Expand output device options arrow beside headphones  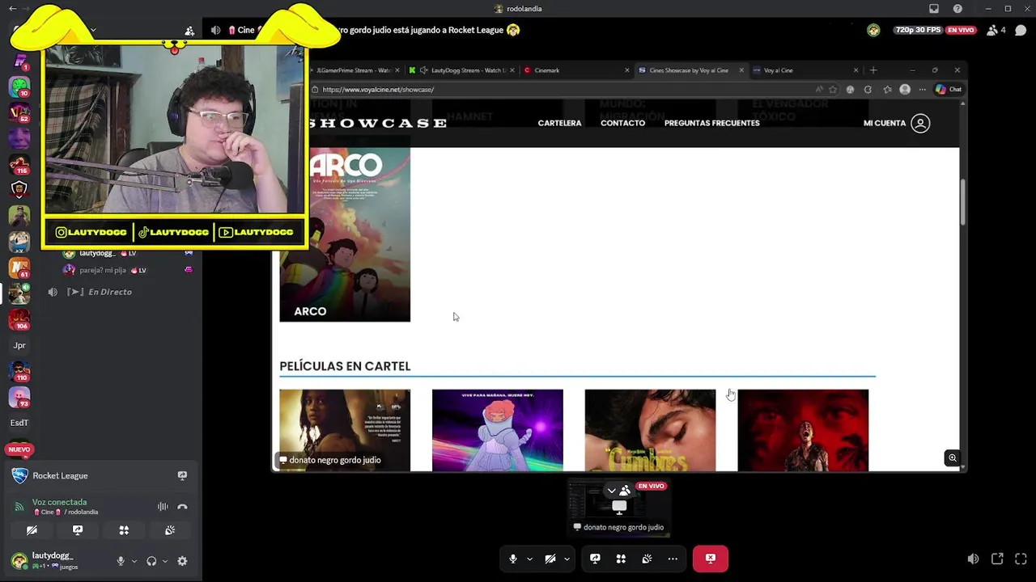[165, 561]
